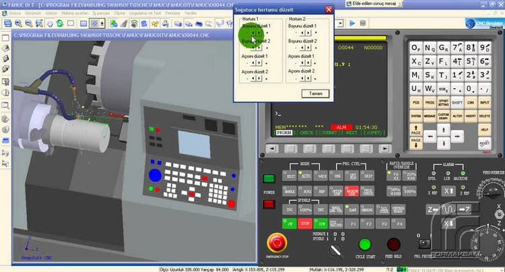The height and width of the screenshot is (272, 505).
Task: Toggle MDI mode button
Action: coord(321,176)
